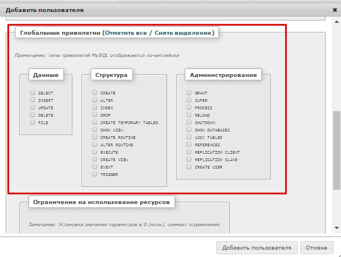341x257 pixels.
Task: Check the DROP privilege checkbox
Action: [95, 115]
